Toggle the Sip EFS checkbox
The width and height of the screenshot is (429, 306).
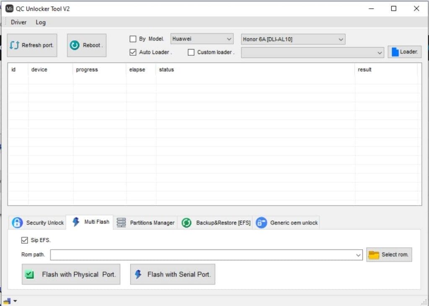click(x=25, y=240)
